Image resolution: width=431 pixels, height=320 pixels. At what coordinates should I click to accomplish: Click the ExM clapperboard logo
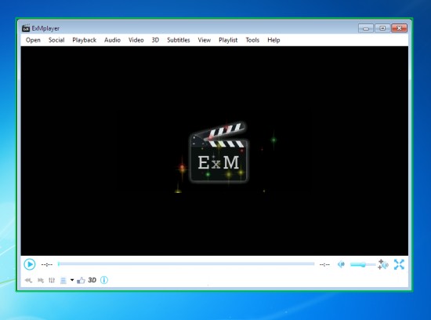coord(219,152)
